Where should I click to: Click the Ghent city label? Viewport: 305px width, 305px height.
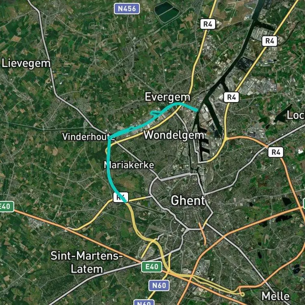pos(188,200)
